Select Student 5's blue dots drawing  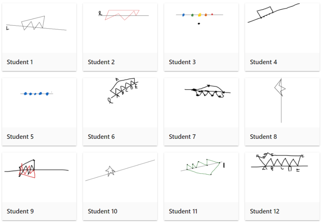39,103
